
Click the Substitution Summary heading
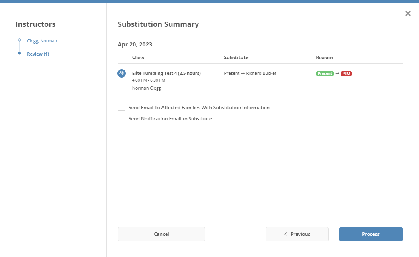click(x=158, y=24)
